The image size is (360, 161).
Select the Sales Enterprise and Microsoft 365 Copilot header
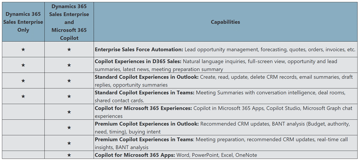tap(69, 22)
